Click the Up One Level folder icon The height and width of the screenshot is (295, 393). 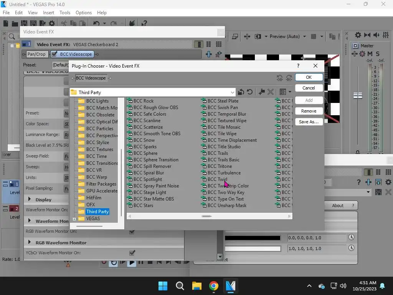[241, 92]
